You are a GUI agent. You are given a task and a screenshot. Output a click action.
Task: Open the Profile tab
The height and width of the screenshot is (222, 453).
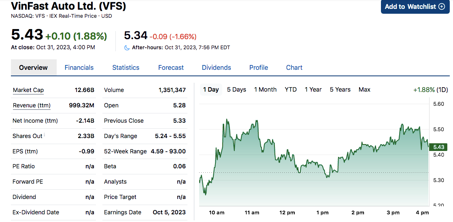[258, 68]
